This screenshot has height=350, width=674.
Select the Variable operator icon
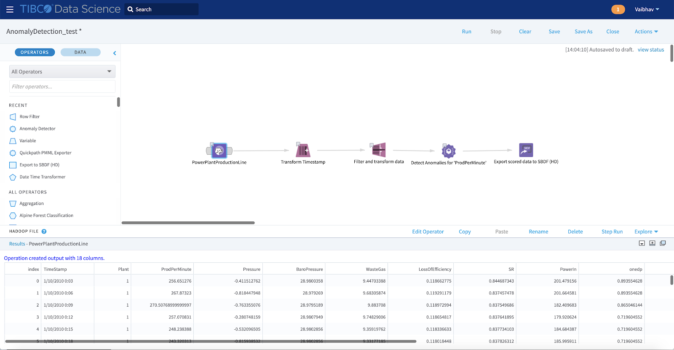(x=13, y=141)
